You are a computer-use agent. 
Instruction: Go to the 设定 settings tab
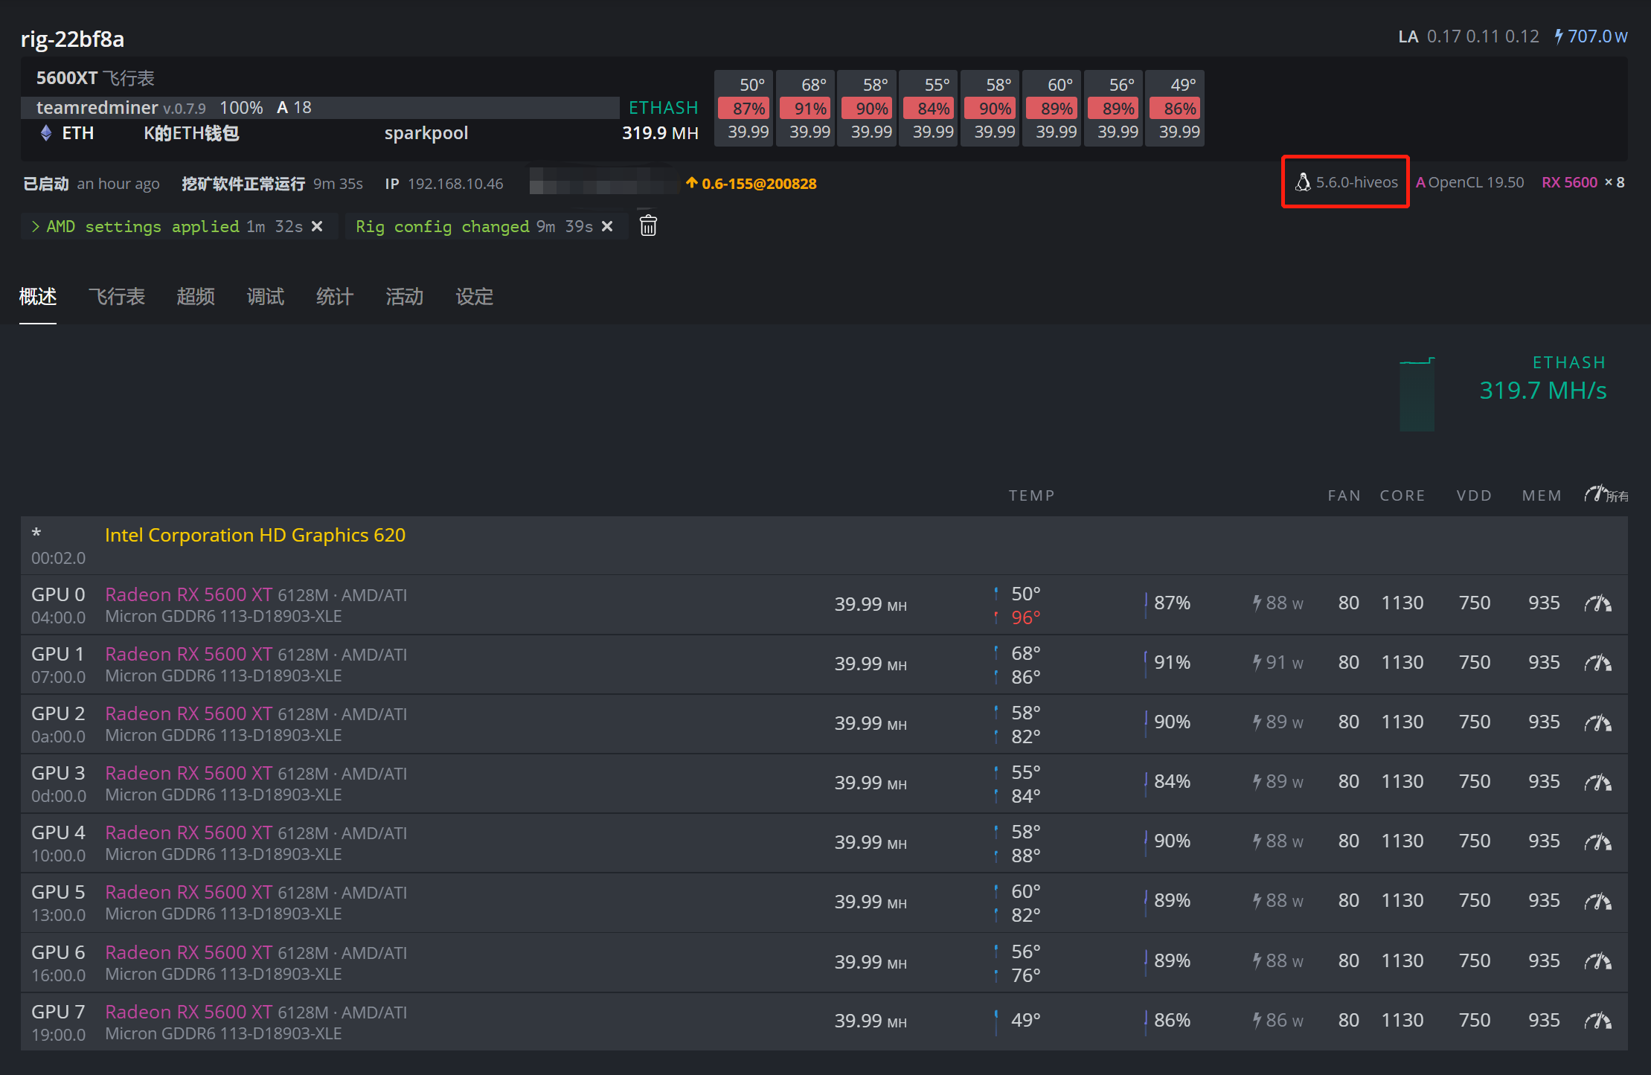[x=474, y=297]
